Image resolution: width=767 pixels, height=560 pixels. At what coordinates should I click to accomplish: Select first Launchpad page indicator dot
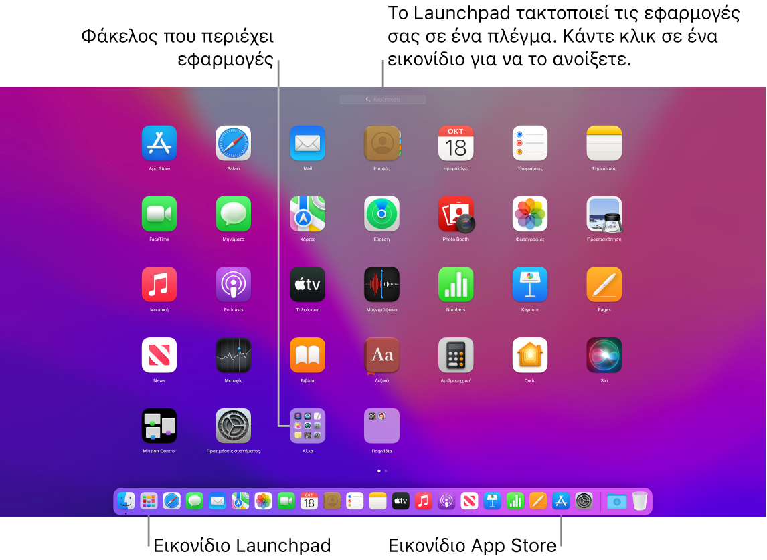tap(379, 471)
